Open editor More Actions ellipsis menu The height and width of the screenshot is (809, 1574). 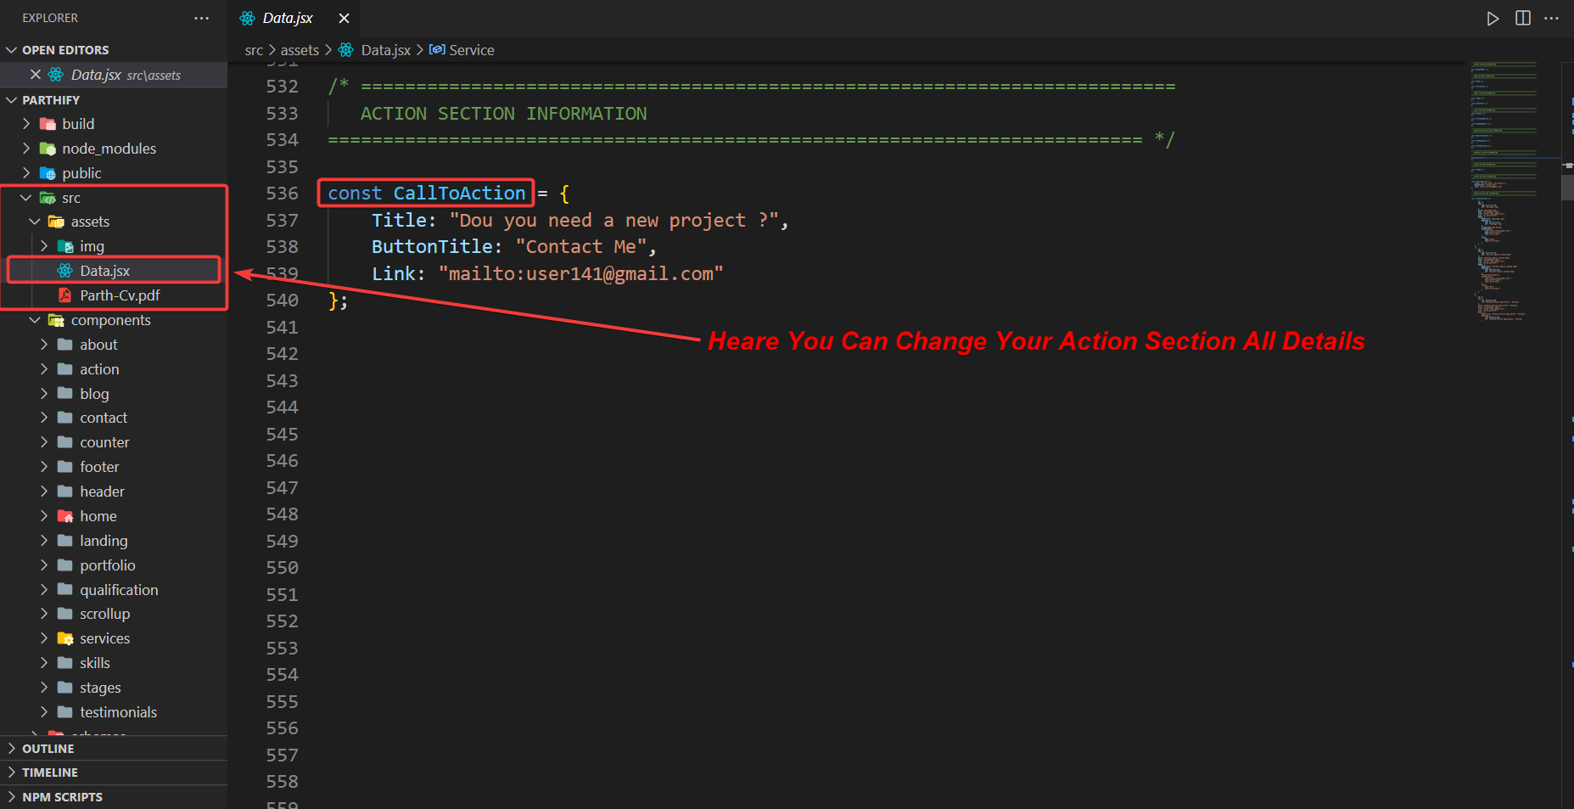click(x=1552, y=19)
